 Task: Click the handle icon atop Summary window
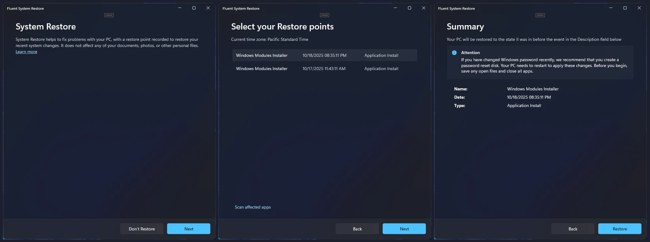(540, 15)
